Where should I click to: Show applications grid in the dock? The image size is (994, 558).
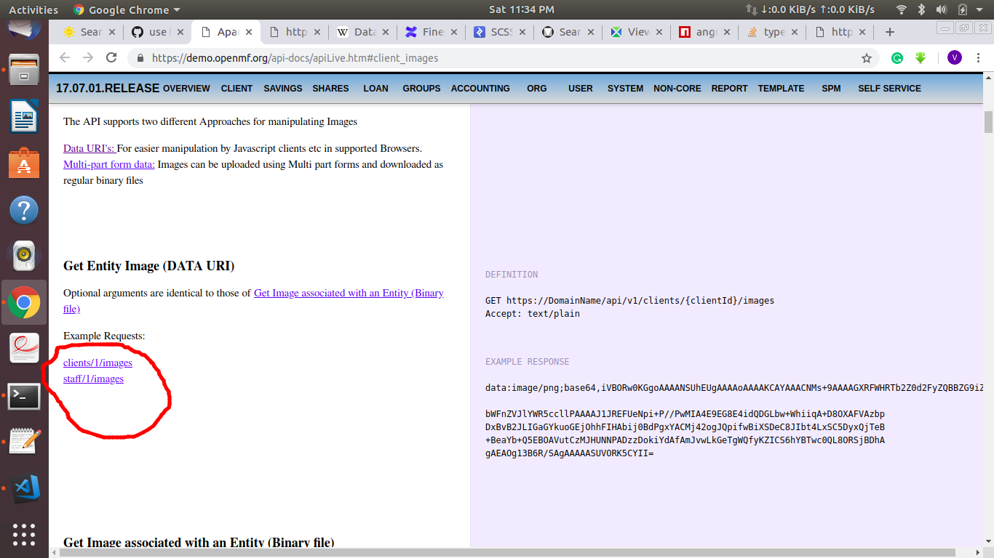23,535
